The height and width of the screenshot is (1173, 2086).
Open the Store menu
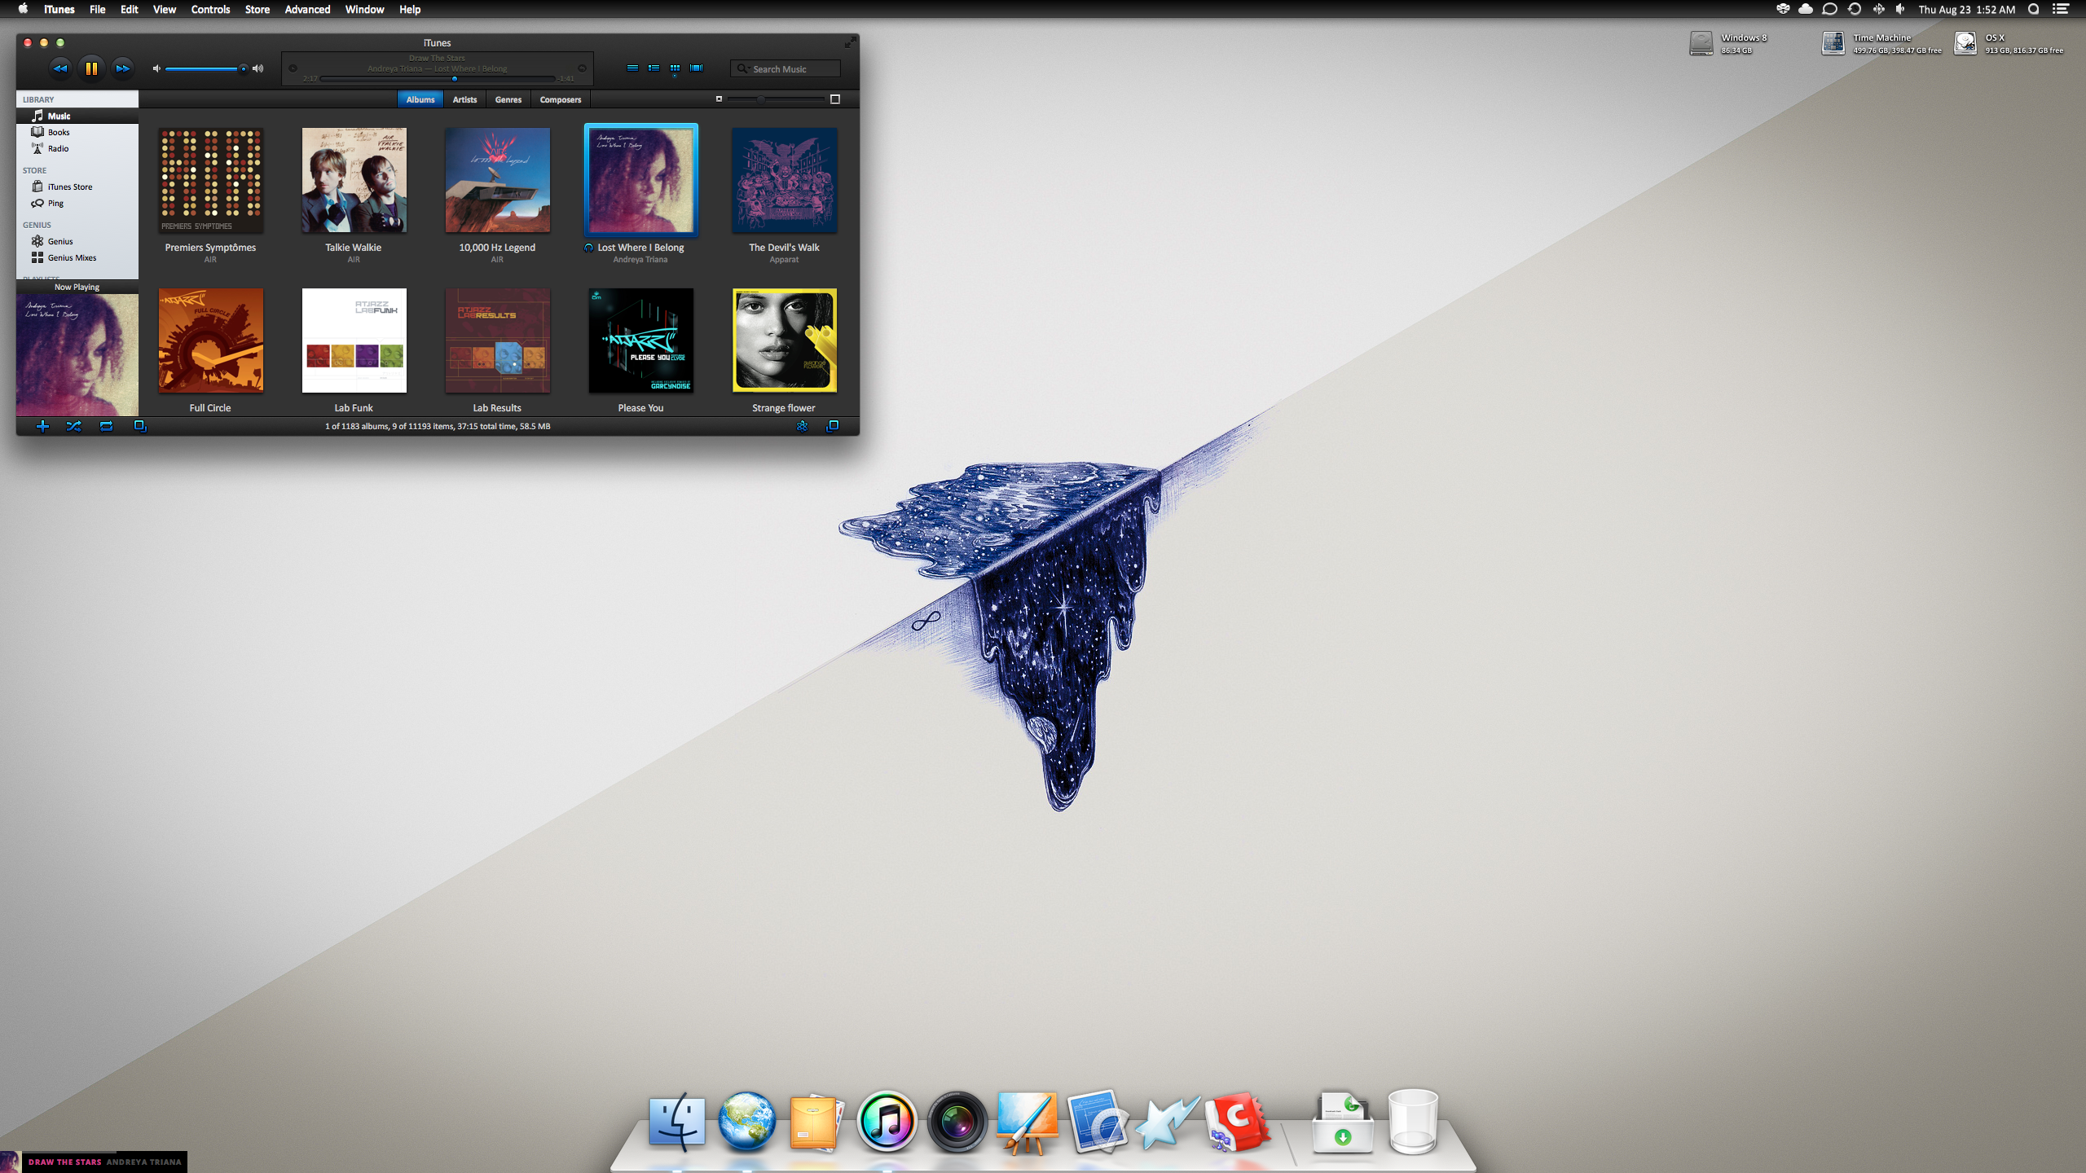click(x=257, y=9)
